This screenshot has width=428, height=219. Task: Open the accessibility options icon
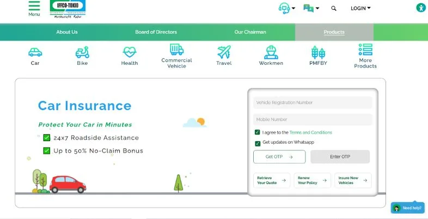(421, 8)
